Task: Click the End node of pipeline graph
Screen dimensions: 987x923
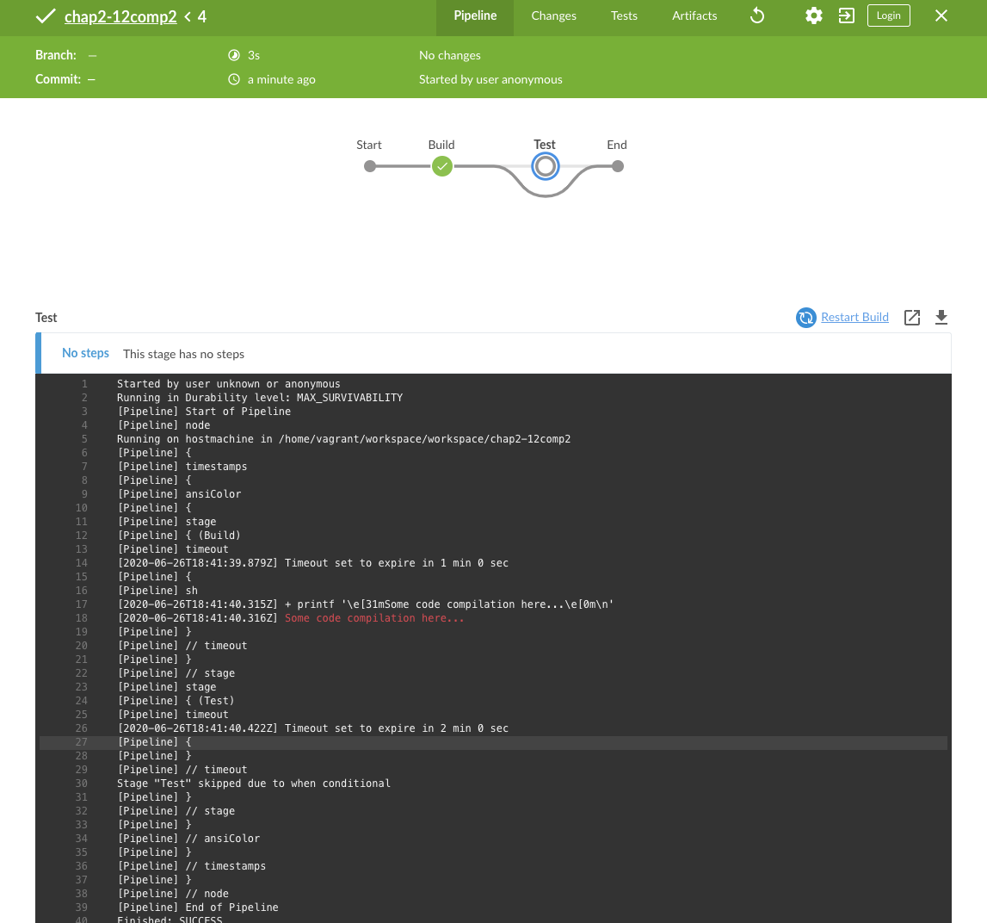Action: [x=617, y=166]
